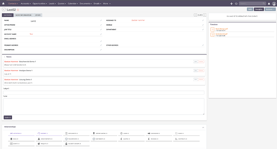Edit the Email Address pencil icon

[101, 41]
